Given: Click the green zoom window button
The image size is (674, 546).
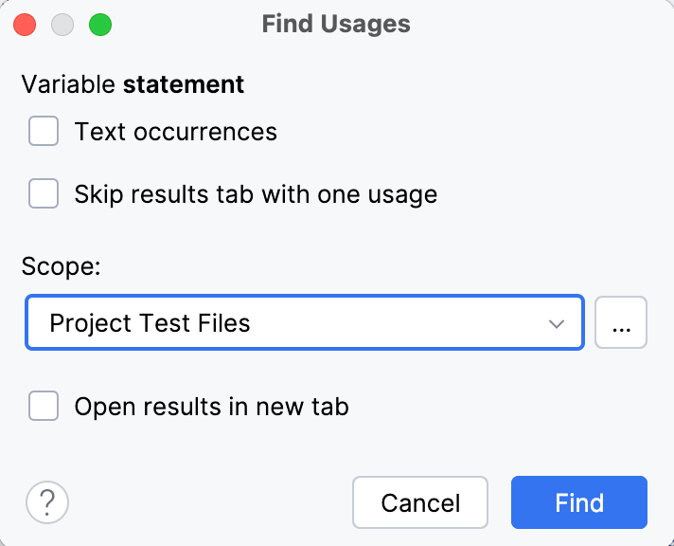Looking at the screenshot, I should point(99,25).
